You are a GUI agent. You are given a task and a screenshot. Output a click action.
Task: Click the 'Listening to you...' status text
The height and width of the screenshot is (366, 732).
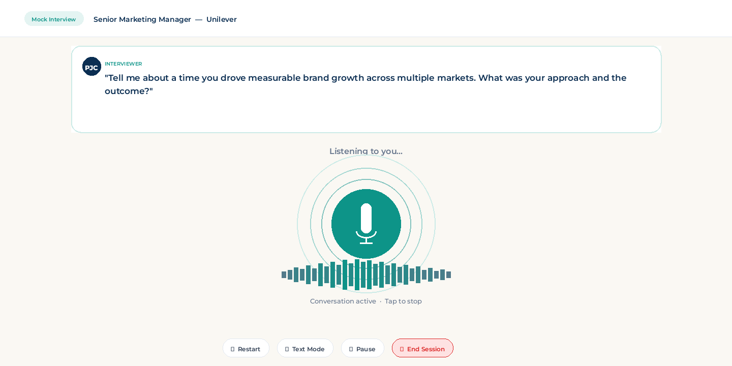(366, 151)
